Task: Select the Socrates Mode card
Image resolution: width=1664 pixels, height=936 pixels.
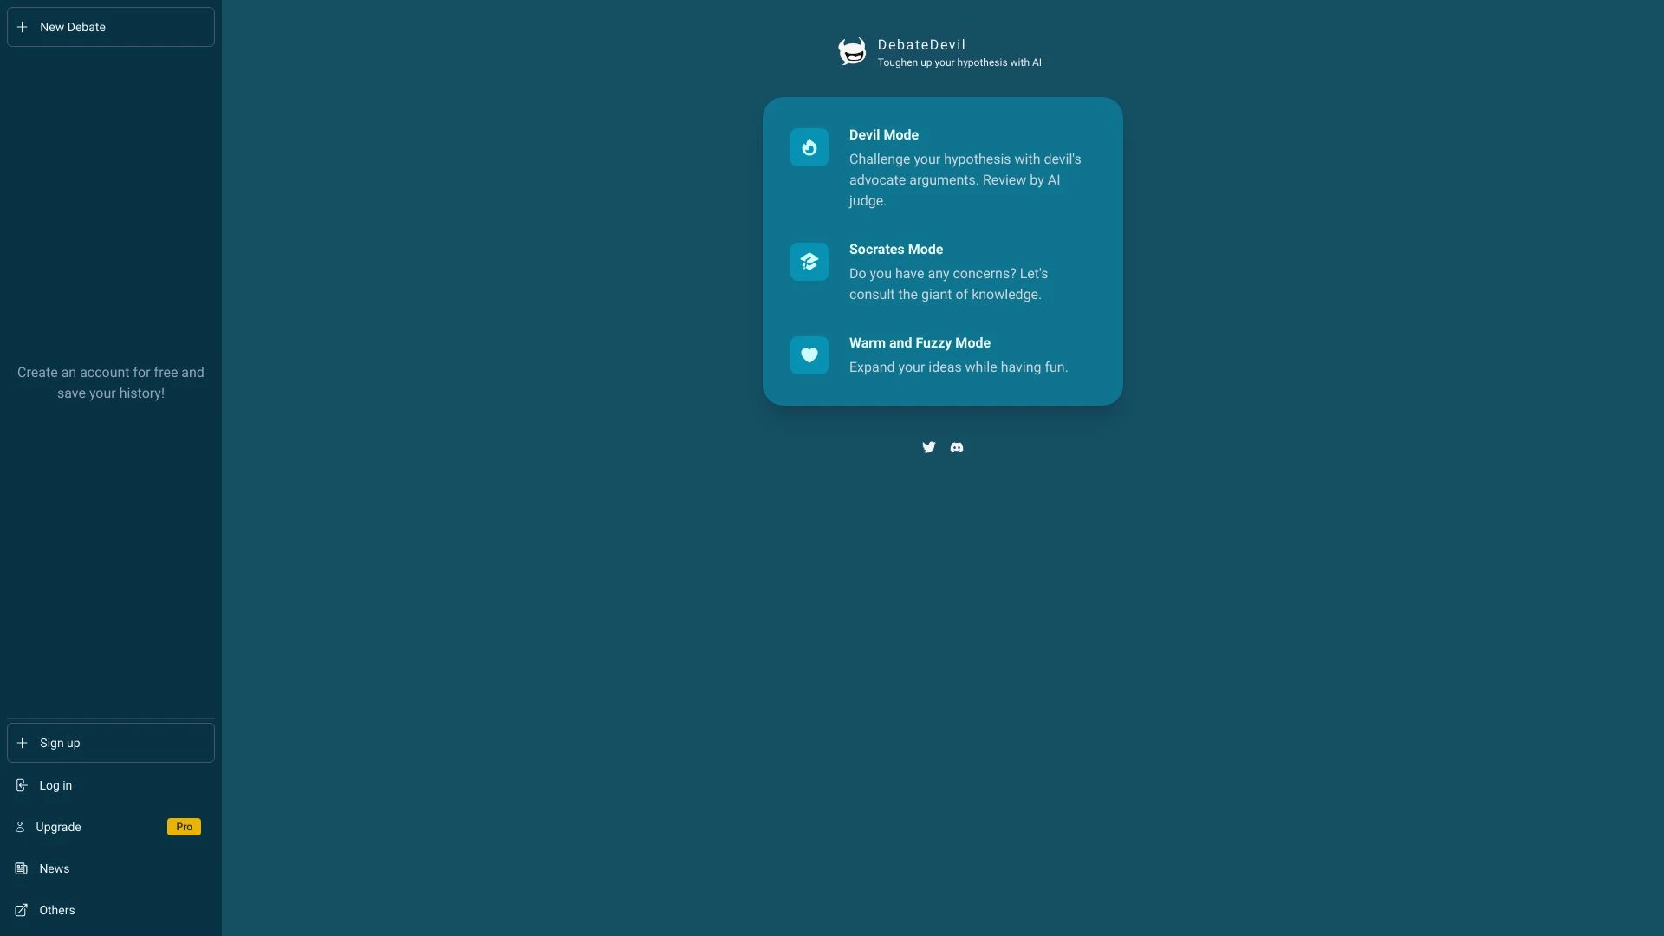Action: coord(942,271)
